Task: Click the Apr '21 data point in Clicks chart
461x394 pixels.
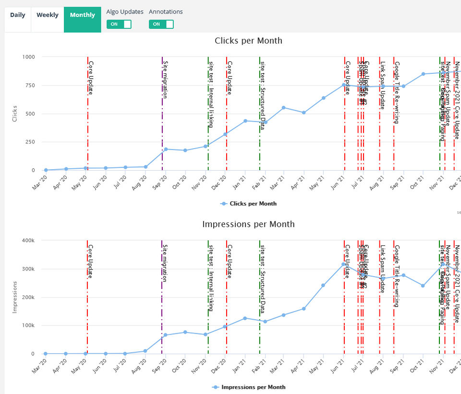Action: coord(303,113)
